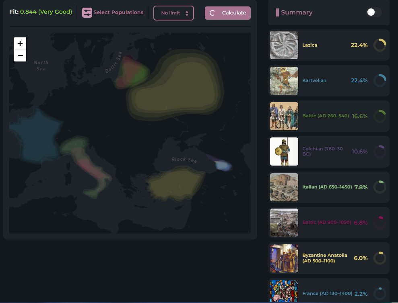Click the Kartvelian blue donut chart icon
This screenshot has height=303, width=398.
click(x=379, y=80)
